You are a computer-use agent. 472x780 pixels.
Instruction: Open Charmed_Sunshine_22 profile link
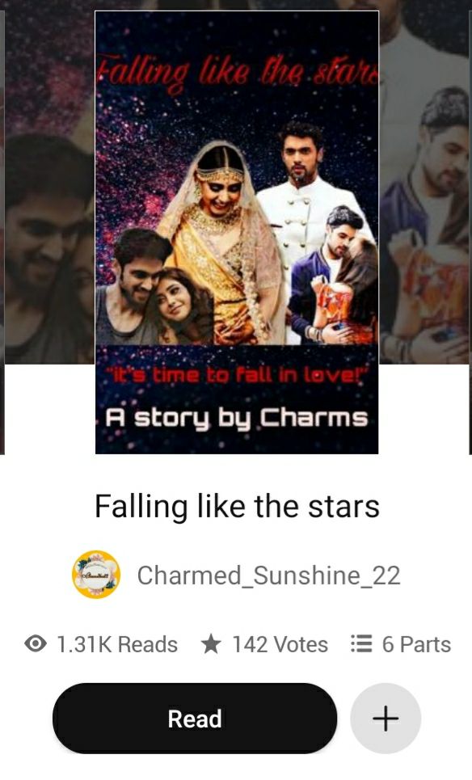[268, 576]
